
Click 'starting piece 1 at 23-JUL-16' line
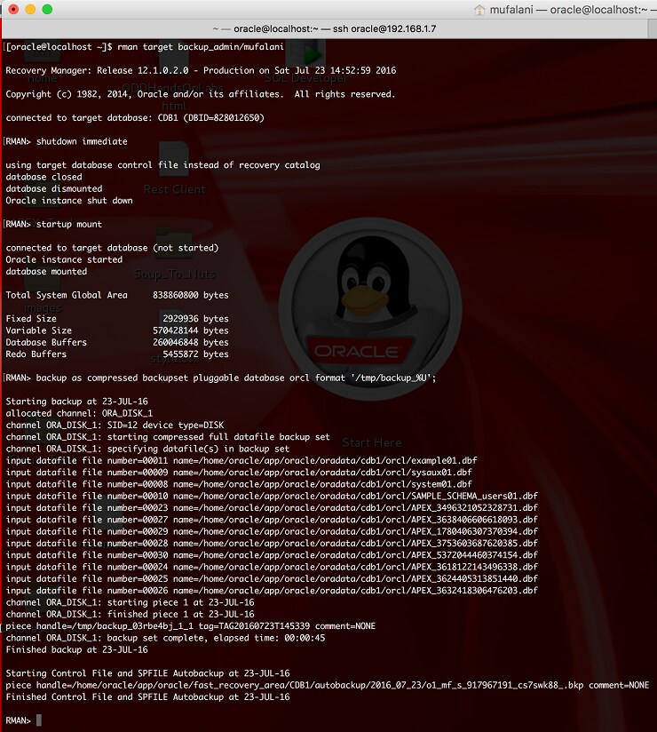click(131, 602)
